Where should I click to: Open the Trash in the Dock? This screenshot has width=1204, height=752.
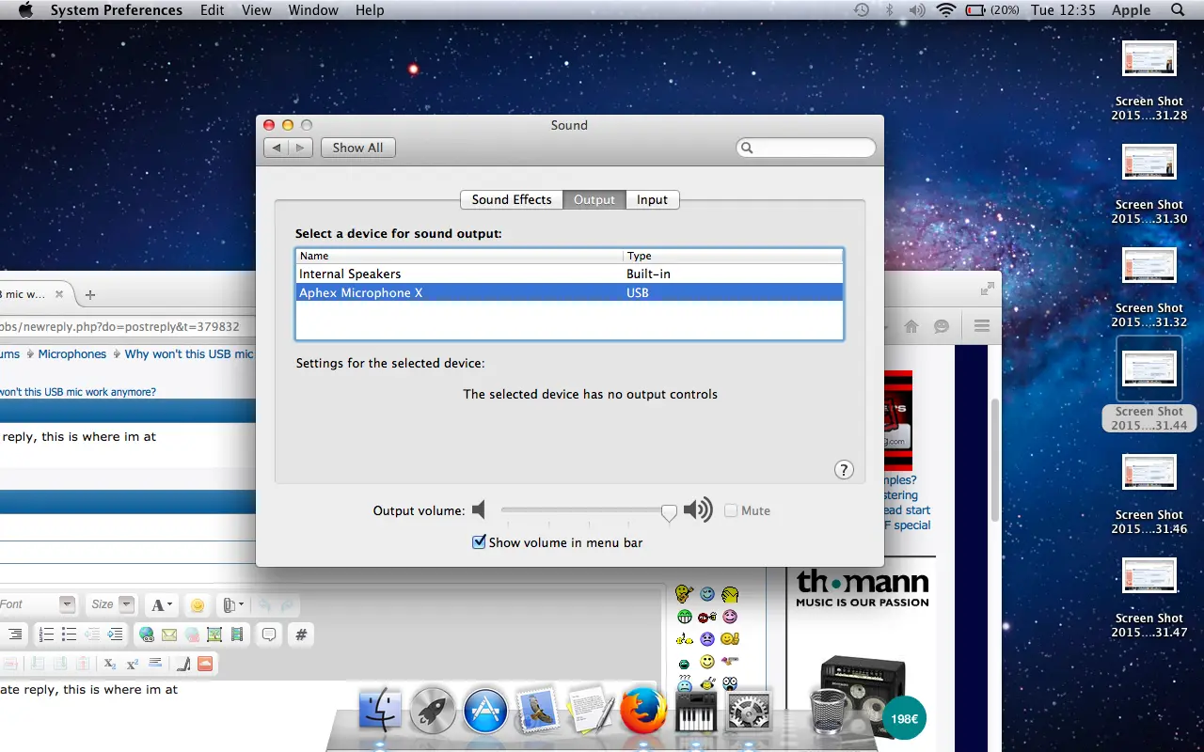pos(828,710)
